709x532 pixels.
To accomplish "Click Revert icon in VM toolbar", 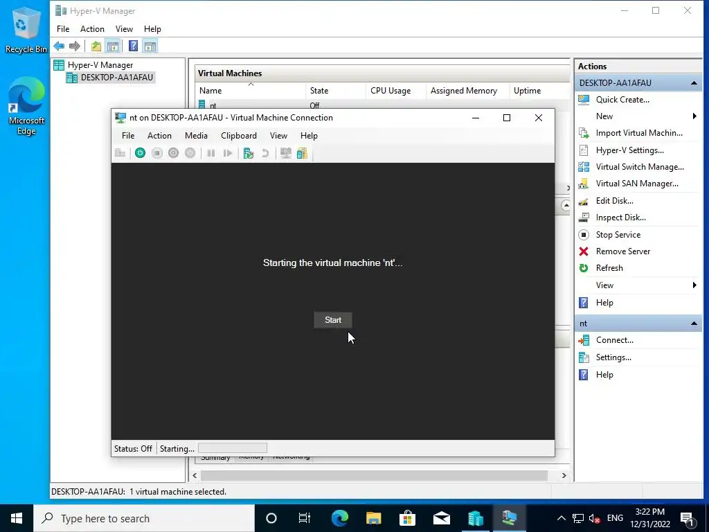I will pyautogui.click(x=265, y=153).
